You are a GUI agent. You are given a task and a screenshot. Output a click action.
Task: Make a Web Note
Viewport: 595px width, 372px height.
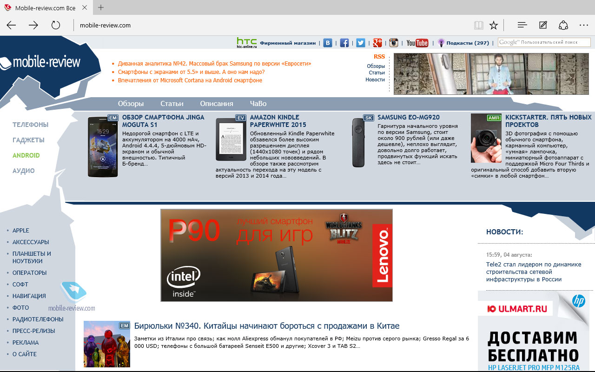coord(543,26)
